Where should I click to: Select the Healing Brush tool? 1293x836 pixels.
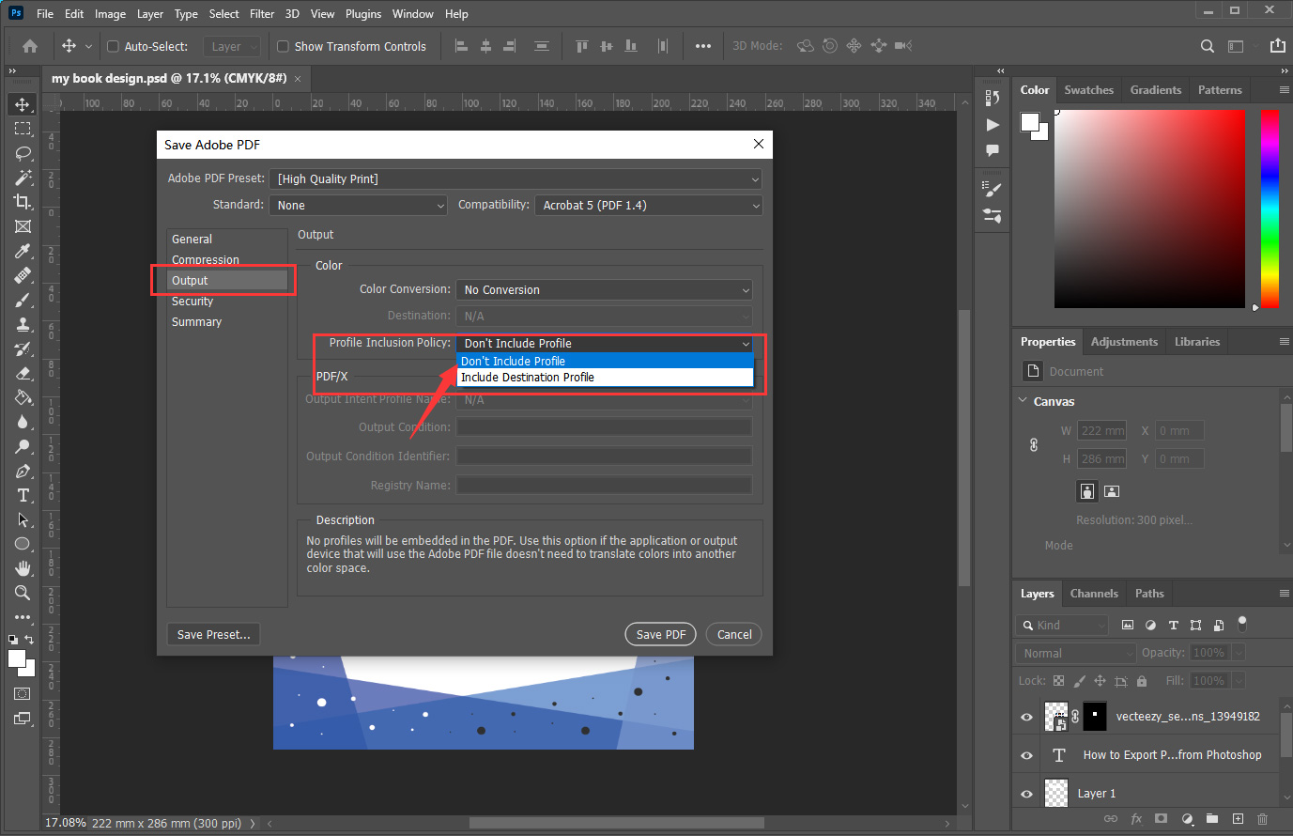(x=23, y=275)
